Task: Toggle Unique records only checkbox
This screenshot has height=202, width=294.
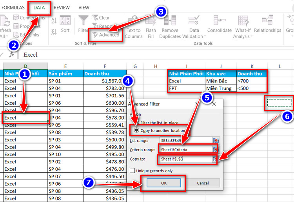Action: 132,171
